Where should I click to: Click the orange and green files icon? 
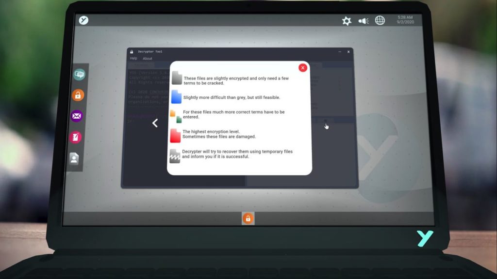(x=176, y=116)
